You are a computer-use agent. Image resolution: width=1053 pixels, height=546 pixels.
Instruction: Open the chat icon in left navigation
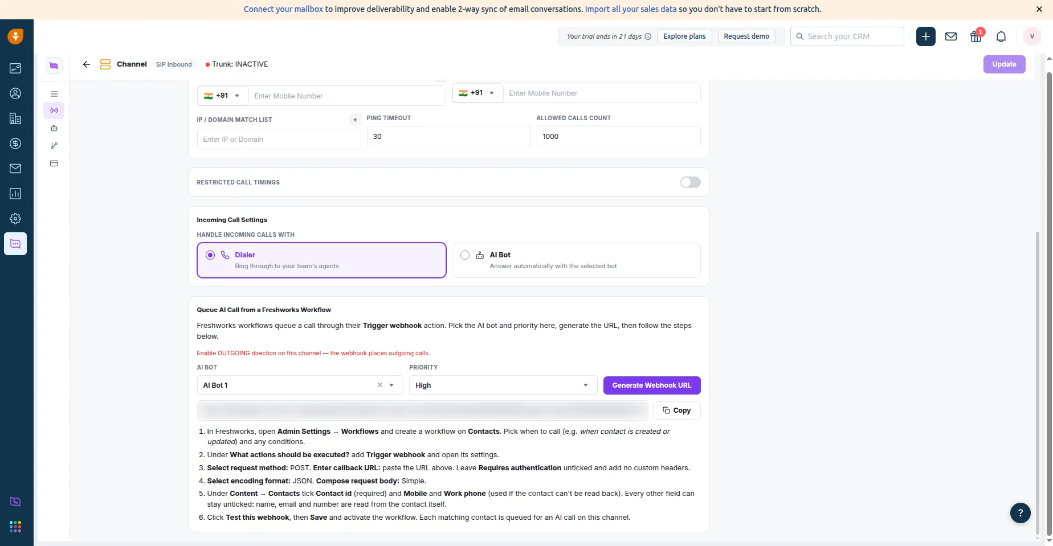[15, 244]
